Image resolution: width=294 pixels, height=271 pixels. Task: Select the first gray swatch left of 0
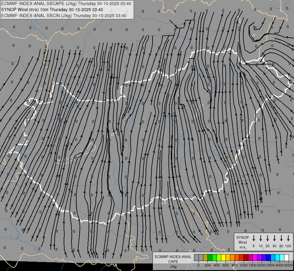point(196,257)
